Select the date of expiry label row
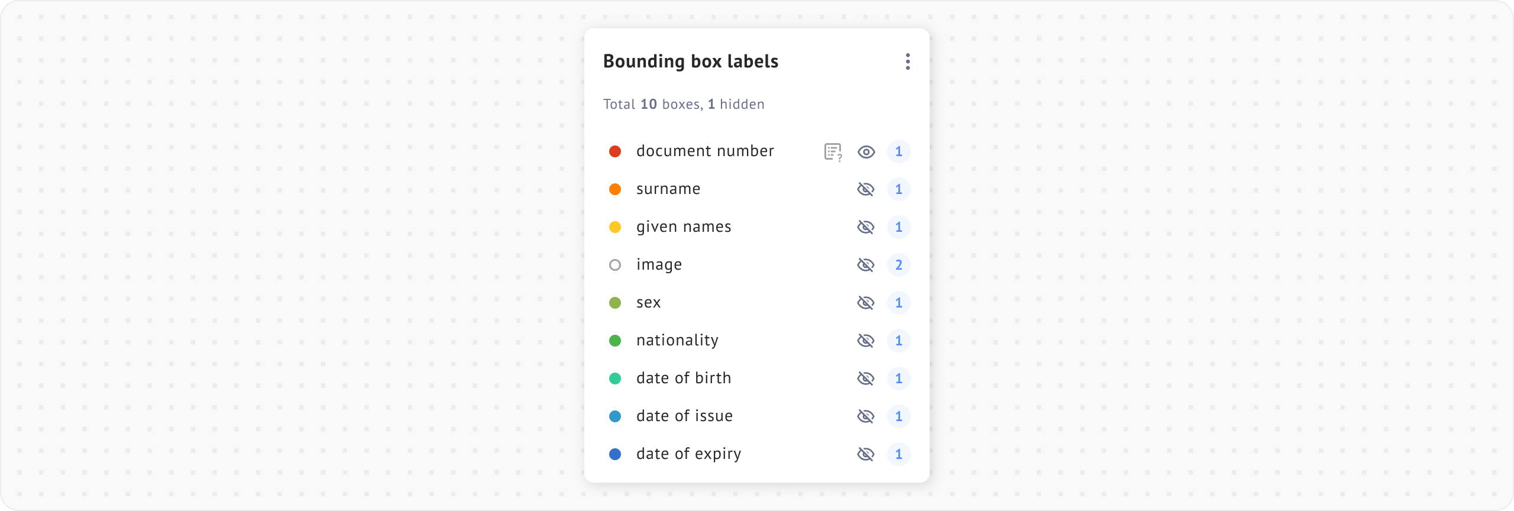 [688, 454]
